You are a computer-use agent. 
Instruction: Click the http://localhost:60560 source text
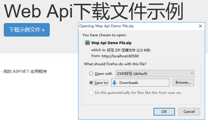(x=120, y=56)
